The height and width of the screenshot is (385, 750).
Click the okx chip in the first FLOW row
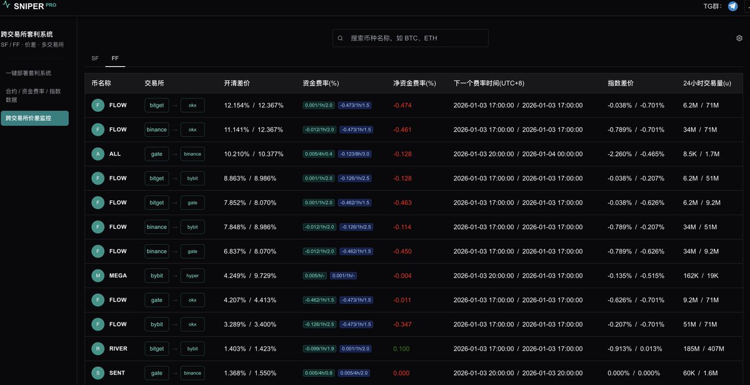(x=192, y=105)
